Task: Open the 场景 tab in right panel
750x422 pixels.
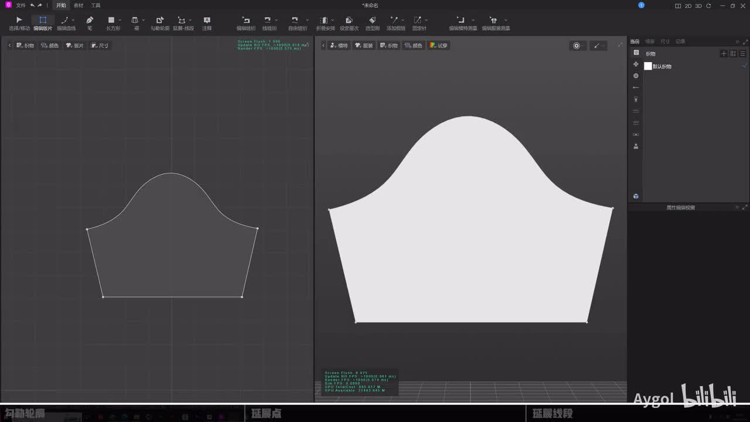Action: [650, 42]
